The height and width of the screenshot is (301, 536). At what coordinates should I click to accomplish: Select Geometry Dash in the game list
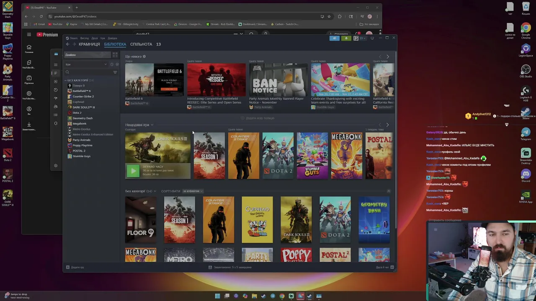pos(82,118)
